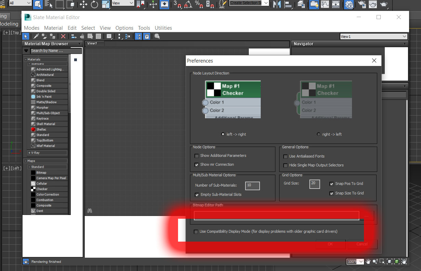Click Pan to Selected hand icon
The height and width of the screenshot is (271, 421).
coord(404,261)
